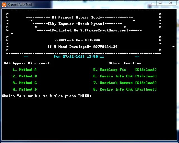Select option 6. Device Info Chk [Sideload]
Screen dimensions: 179x143
pos(125,76)
